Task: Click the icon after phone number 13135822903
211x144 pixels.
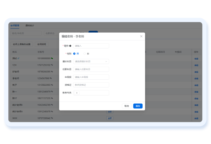Action: click(x=52, y=85)
